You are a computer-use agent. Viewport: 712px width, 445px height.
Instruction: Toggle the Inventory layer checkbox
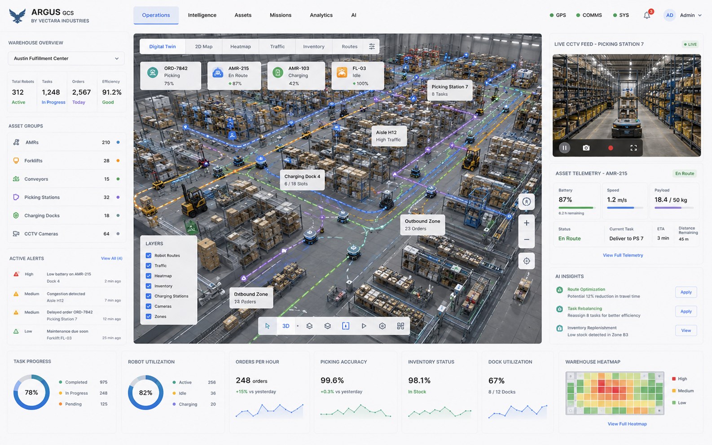pyautogui.click(x=149, y=286)
